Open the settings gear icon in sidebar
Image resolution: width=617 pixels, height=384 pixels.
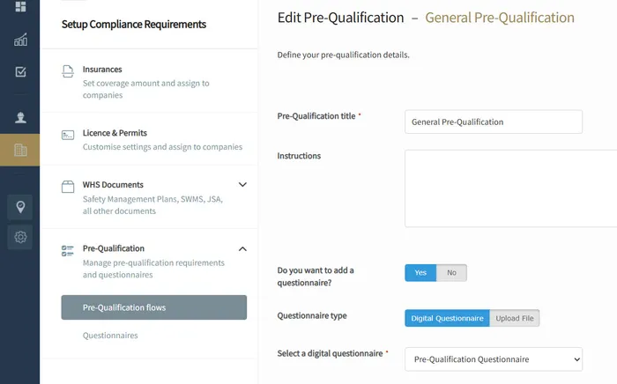click(x=20, y=237)
